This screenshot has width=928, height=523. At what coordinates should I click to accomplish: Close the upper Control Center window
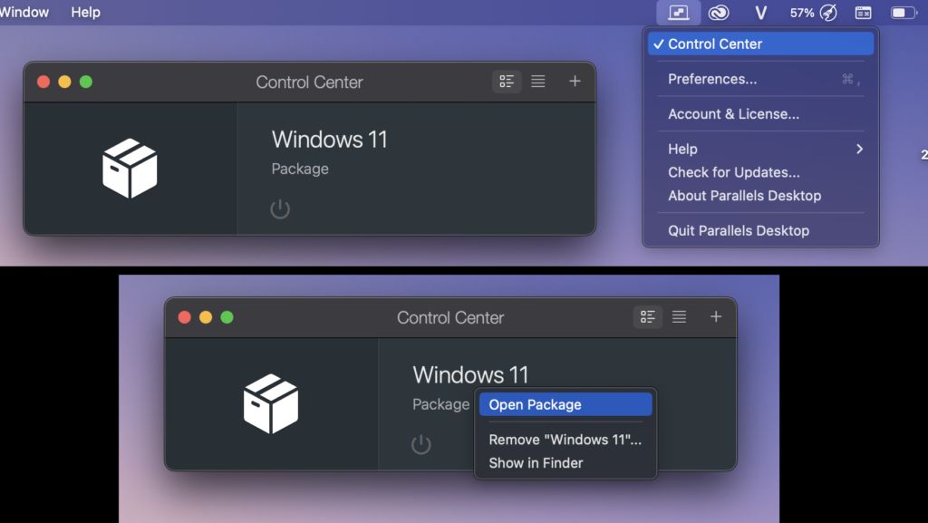coord(43,82)
